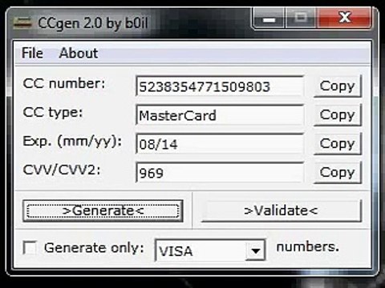Copy the CC type value
The image size is (385, 288).
tap(338, 115)
